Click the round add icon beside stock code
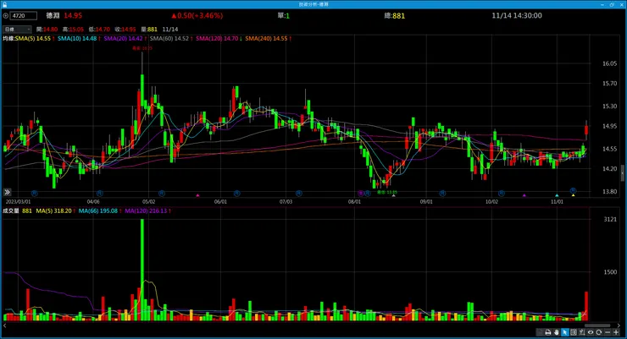 tap(6, 15)
